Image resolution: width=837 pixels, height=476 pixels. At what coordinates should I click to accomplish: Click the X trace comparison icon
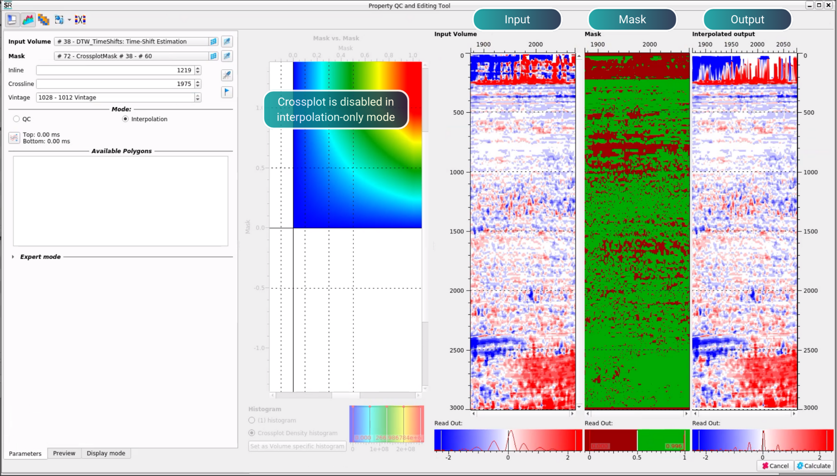click(x=80, y=19)
